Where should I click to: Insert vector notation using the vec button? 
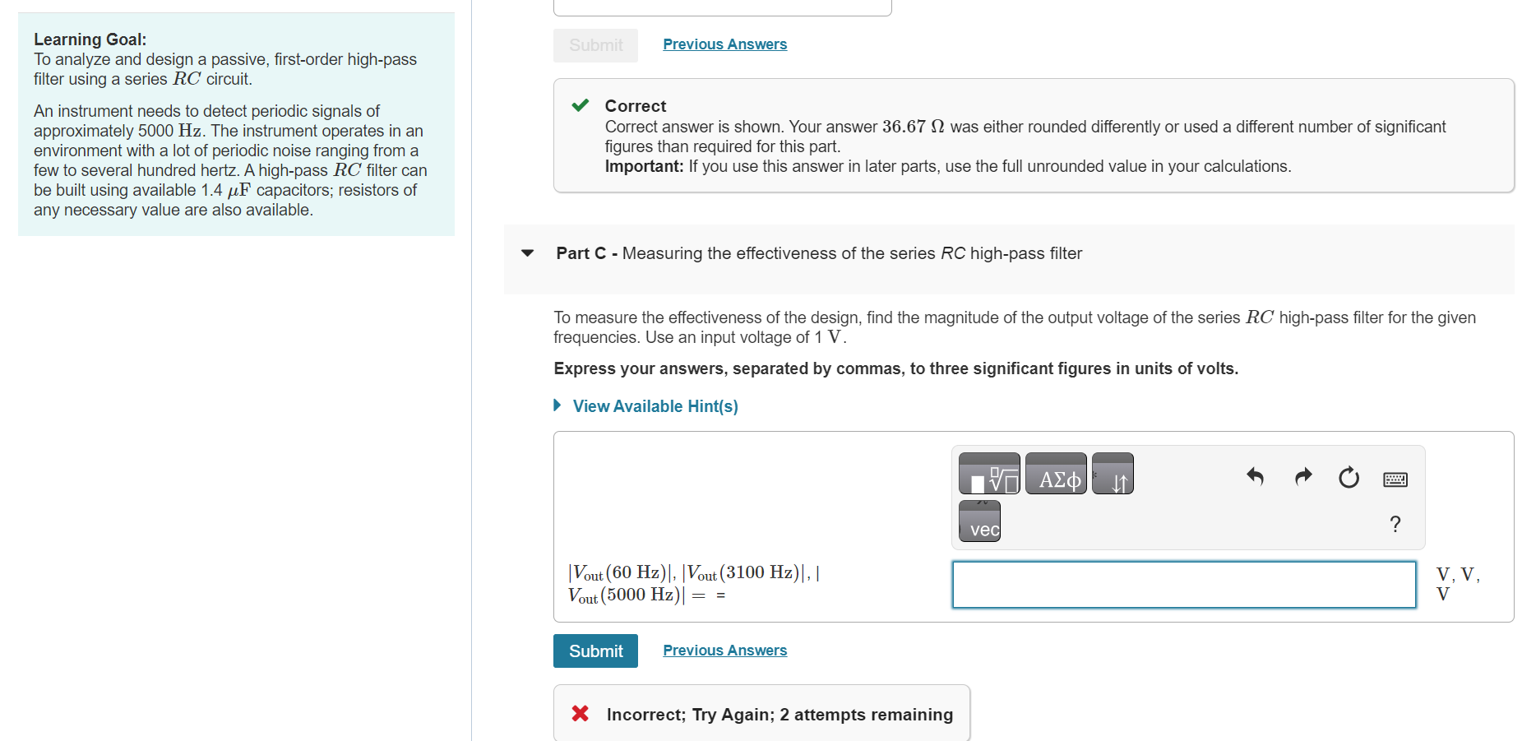(x=978, y=521)
